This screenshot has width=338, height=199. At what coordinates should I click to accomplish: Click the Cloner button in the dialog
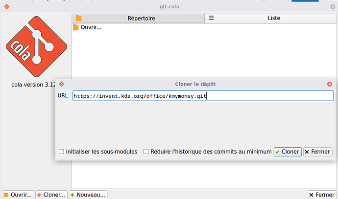287,152
